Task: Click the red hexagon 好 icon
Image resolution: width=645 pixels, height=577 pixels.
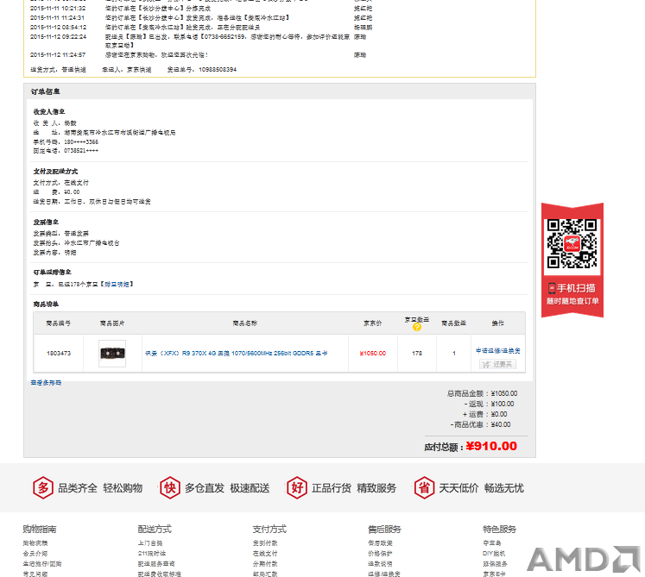Action: pyautogui.click(x=297, y=488)
